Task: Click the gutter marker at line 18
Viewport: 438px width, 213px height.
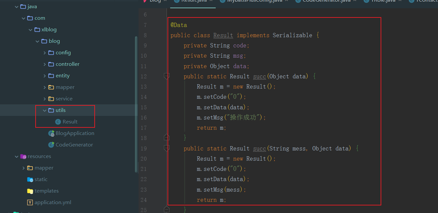Action: (x=167, y=138)
